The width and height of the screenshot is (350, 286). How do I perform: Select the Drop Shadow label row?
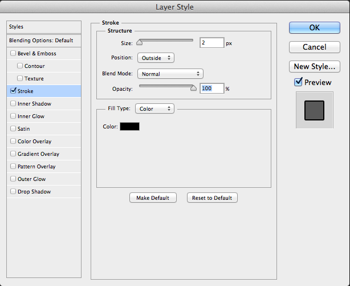pos(44,192)
